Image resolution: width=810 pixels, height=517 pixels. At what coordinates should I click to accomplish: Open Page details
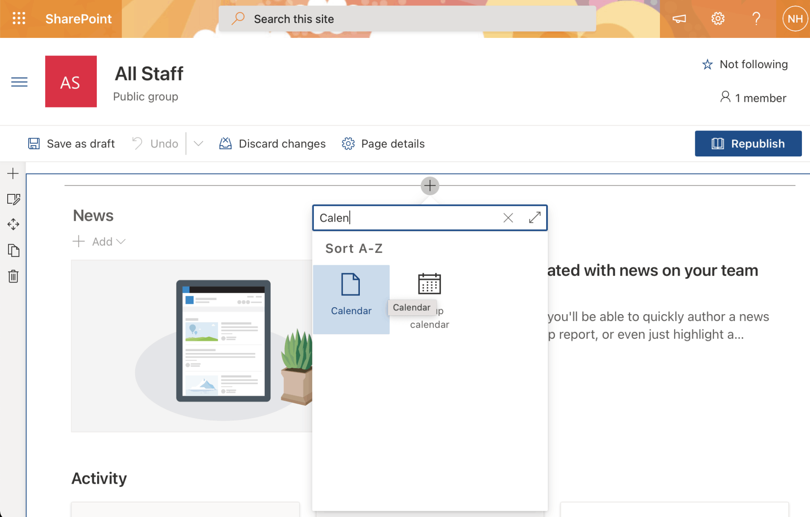coord(383,144)
